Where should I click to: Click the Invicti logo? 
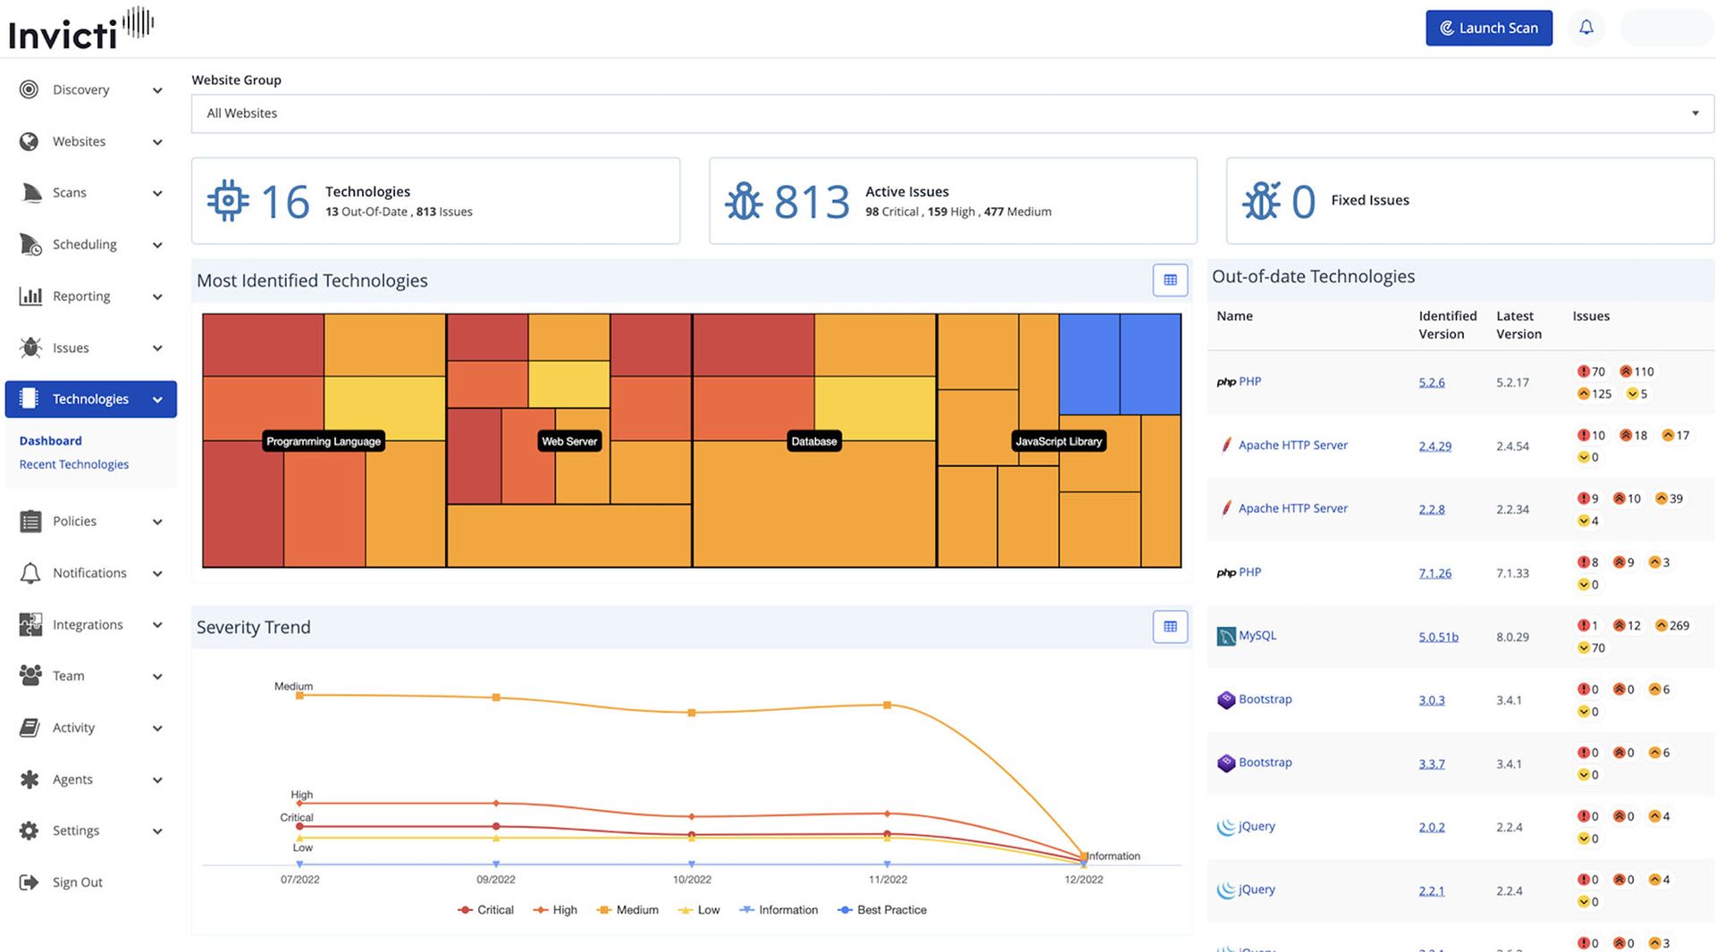coord(80,29)
